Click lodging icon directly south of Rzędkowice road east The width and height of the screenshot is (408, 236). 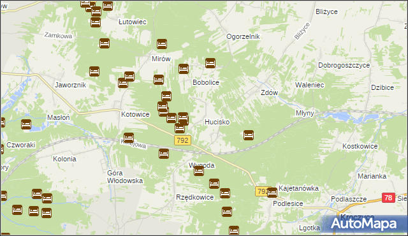tap(227, 212)
